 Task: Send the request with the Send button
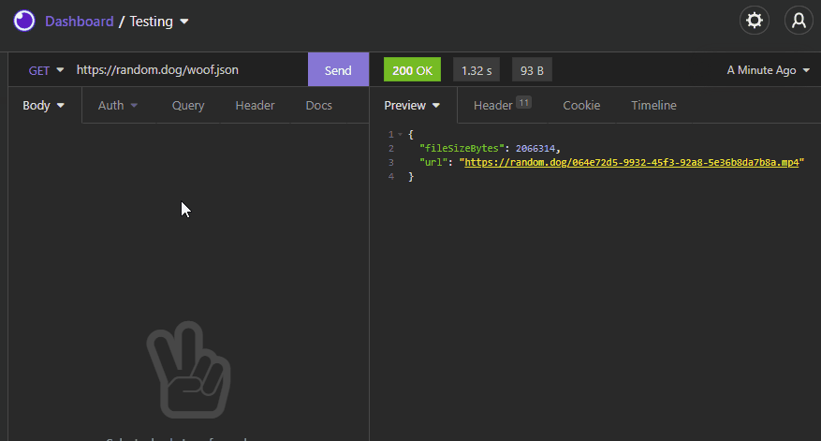click(x=338, y=69)
